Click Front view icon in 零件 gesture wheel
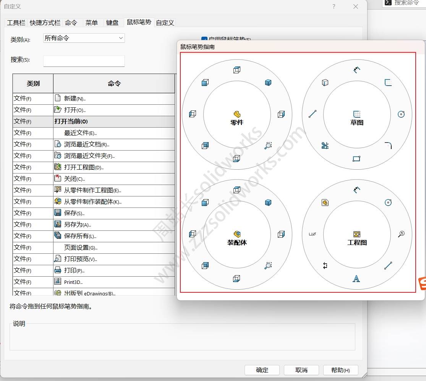Screen dimensions: 426x381 (205, 82)
